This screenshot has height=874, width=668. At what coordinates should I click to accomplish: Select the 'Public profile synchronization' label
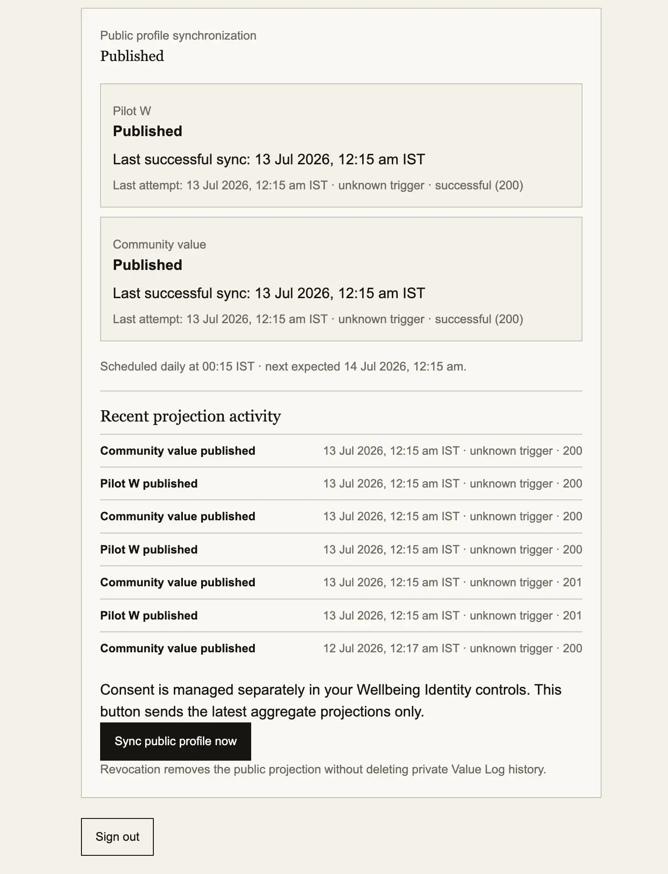[x=178, y=36]
